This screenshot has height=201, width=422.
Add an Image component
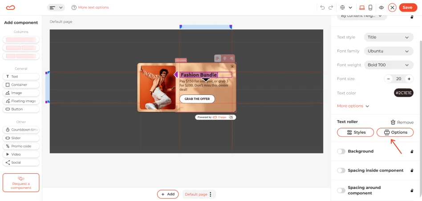click(21, 93)
